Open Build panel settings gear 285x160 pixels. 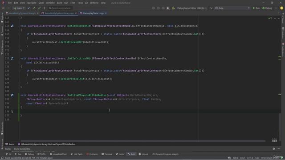(274, 149)
